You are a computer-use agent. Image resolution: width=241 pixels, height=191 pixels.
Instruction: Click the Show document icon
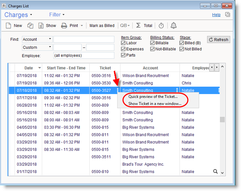(41, 26)
